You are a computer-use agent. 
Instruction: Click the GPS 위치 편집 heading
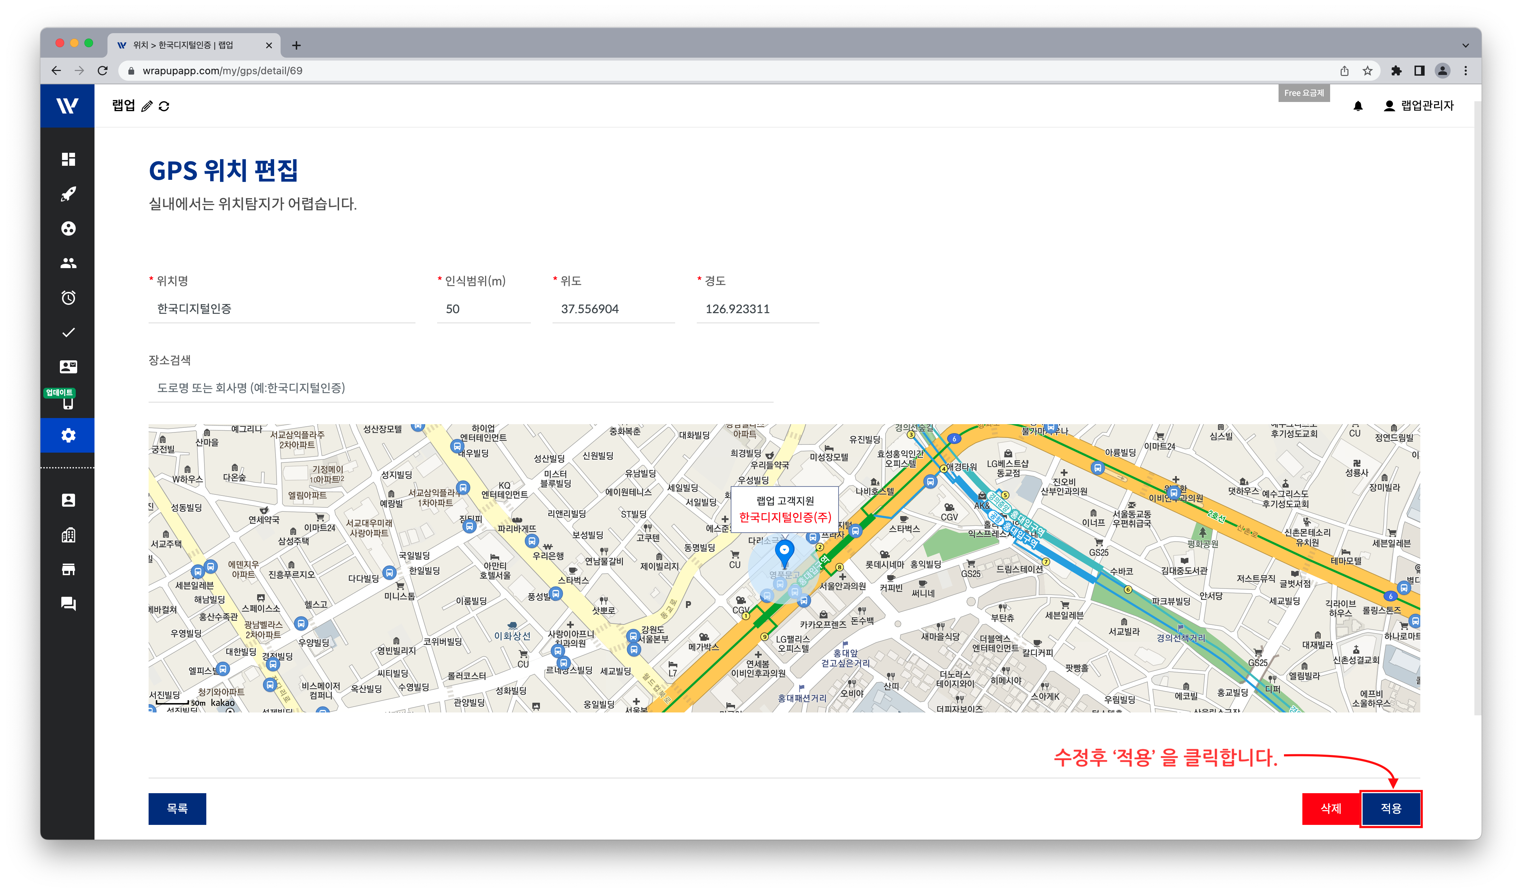coord(224,171)
